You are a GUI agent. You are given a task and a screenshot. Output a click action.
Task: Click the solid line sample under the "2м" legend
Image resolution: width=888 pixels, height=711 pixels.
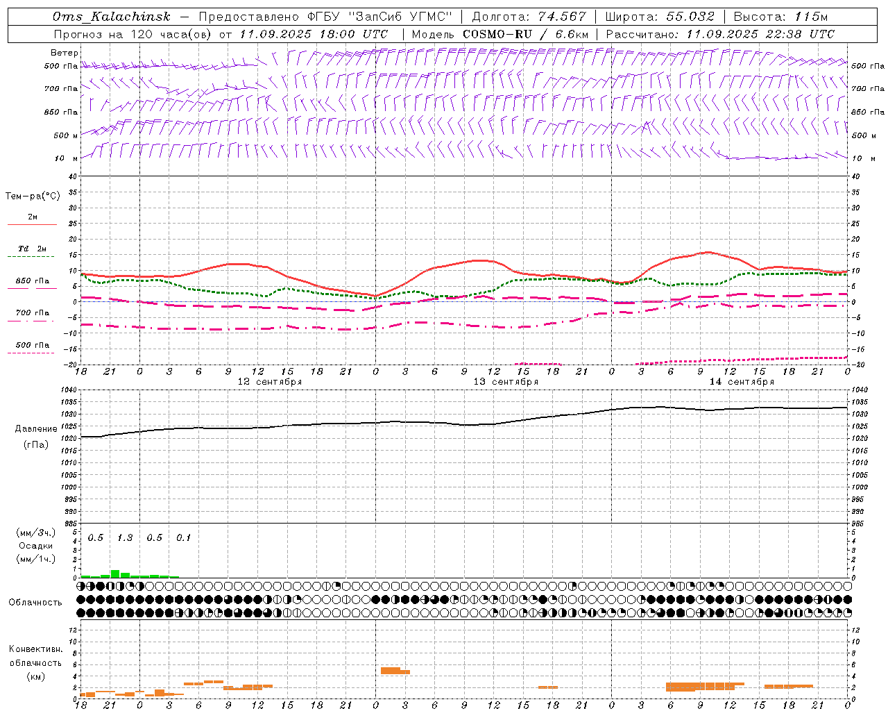point(32,225)
